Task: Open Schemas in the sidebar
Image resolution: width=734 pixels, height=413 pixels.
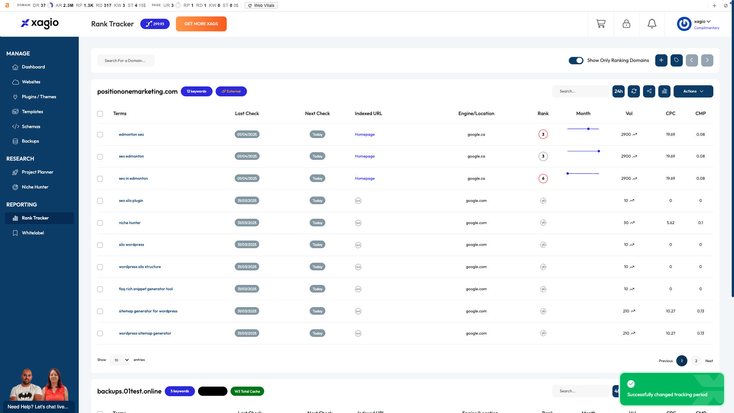Action: click(31, 127)
